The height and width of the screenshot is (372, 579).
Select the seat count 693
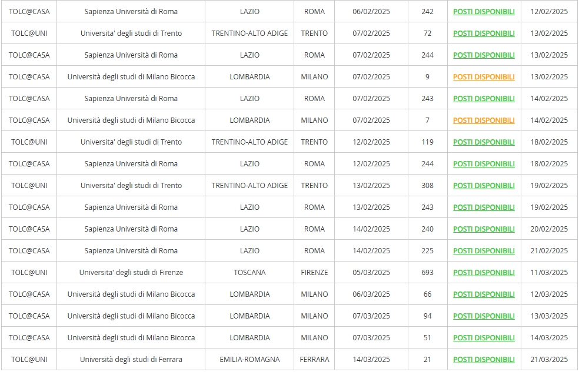427,273
